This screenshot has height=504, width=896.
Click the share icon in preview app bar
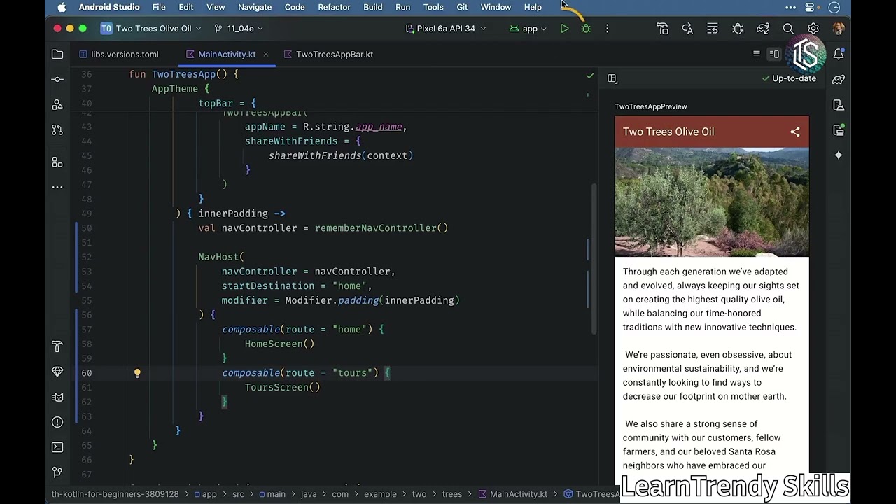[x=794, y=132]
